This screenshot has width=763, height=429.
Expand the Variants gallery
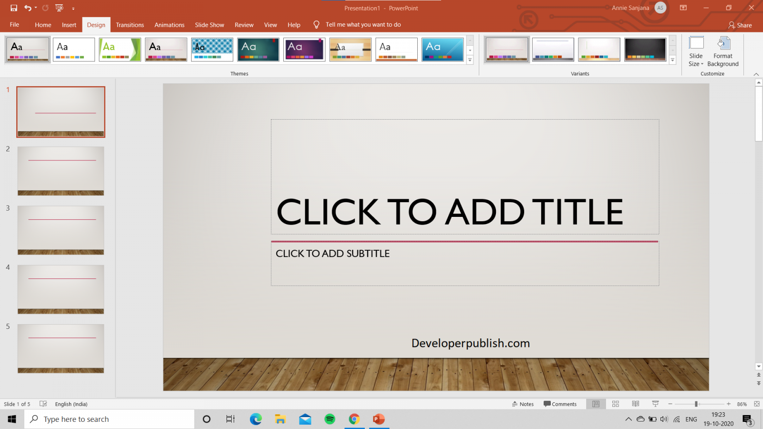672,60
